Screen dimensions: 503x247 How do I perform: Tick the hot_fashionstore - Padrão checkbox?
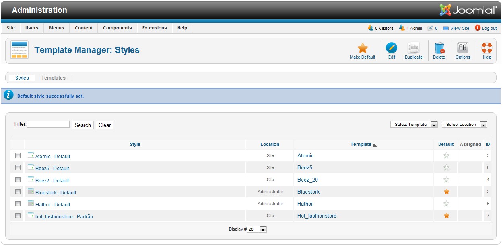18,216
